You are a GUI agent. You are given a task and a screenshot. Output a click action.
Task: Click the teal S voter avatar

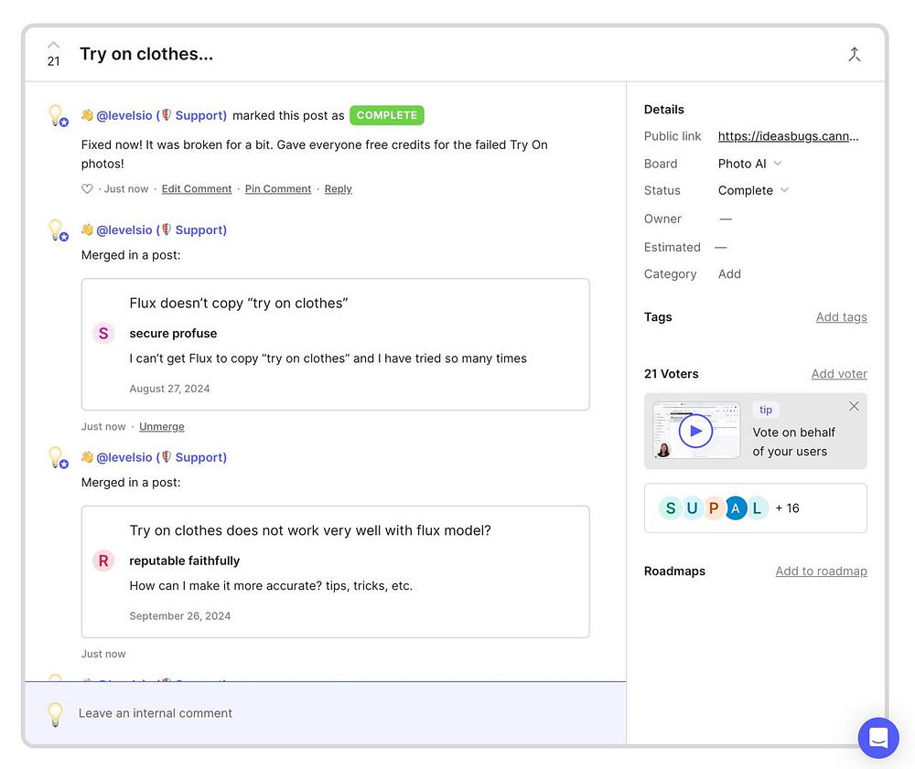[x=671, y=508]
